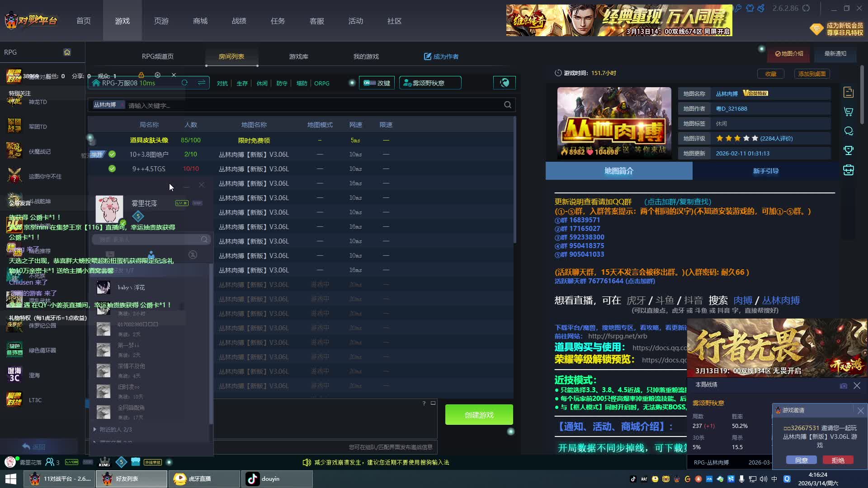Click the switch server arrows icon
Screen dimensions: 868x488
pyautogui.click(x=202, y=83)
